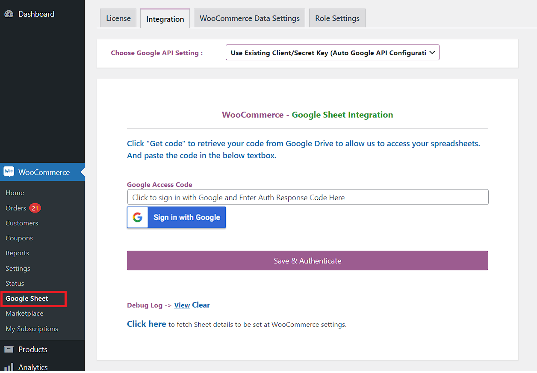Click the Dashboard gauge icon
This screenshot has height=373, width=537.
point(9,14)
